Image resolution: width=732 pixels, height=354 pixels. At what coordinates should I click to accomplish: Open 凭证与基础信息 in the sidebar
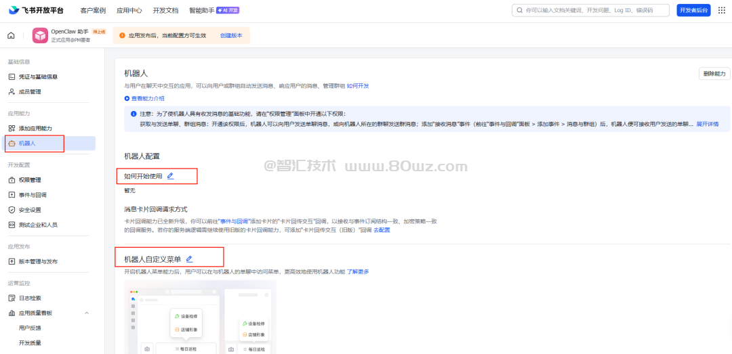coord(38,76)
